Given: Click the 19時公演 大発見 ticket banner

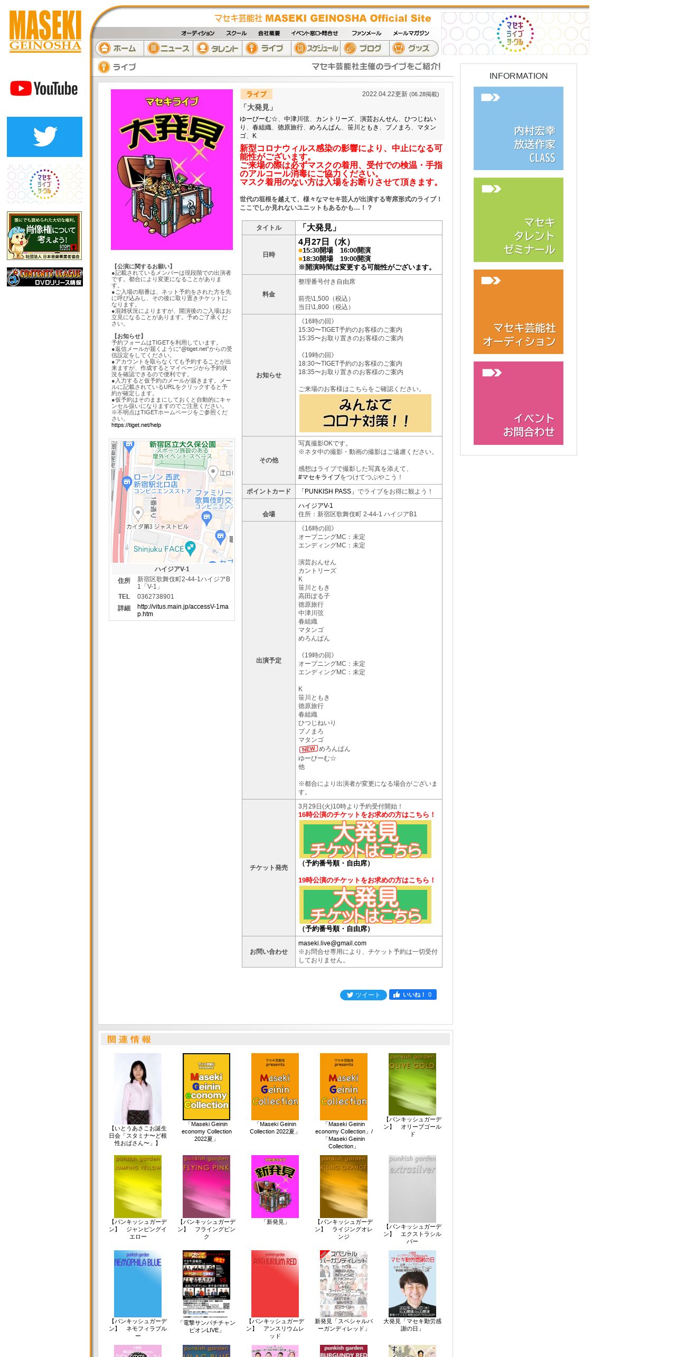Looking at the screenshot, I should coord(365,905).
